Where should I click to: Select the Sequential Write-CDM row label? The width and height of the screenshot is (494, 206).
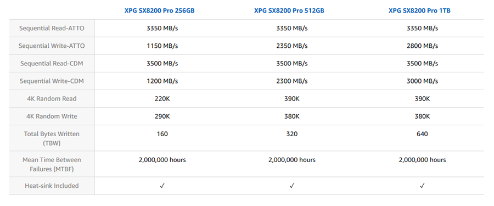(x=52, y=81)
